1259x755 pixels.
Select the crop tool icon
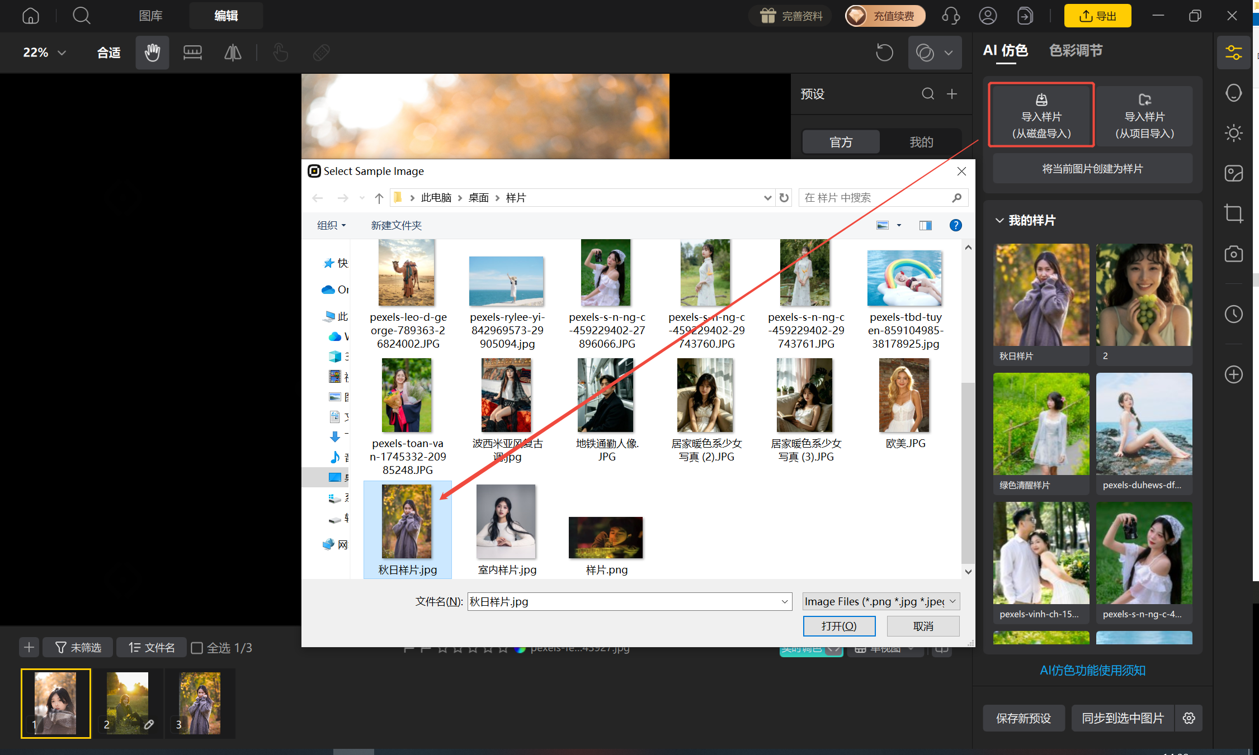click(x=1233, y=213)
